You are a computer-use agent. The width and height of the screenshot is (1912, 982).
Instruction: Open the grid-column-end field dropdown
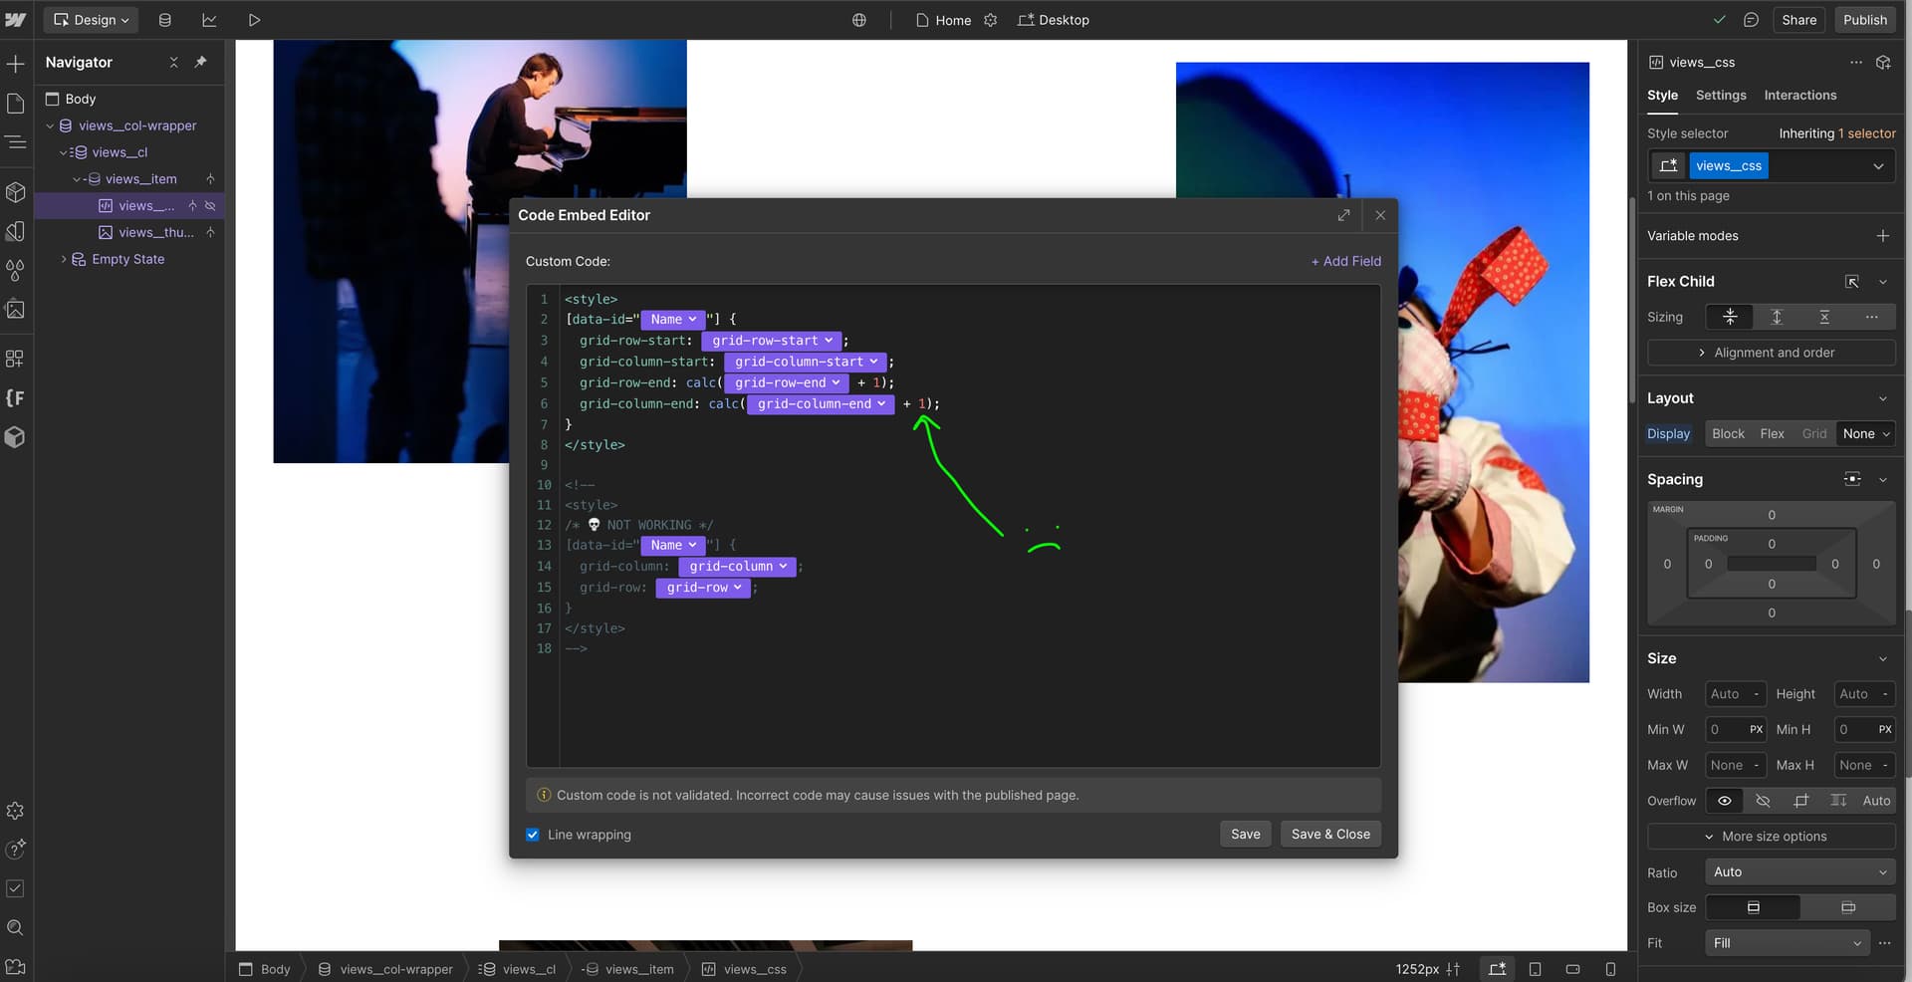pyautogui.click(x=821, y=403)
